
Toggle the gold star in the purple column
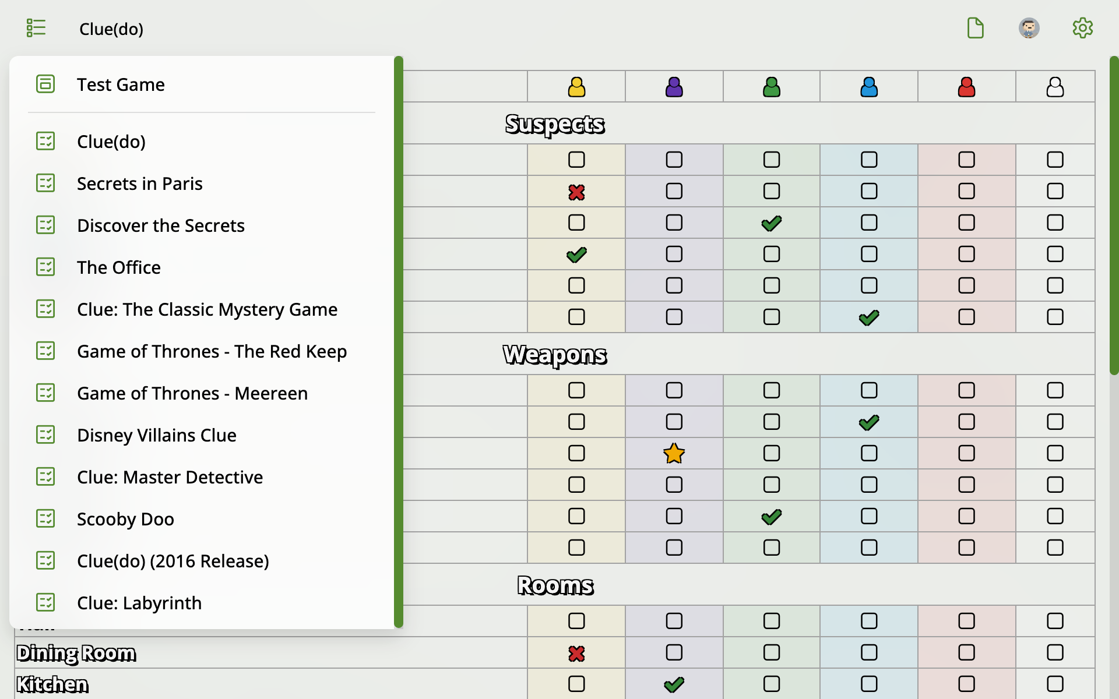pyautogui.click(x=674, y=453)
